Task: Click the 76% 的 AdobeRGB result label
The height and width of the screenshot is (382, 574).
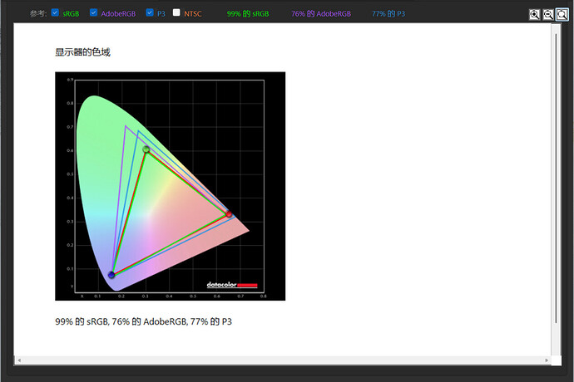Action: 321,14
